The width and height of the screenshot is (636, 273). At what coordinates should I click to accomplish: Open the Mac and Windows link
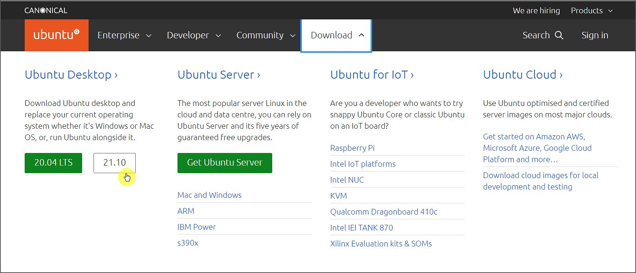[x=209, y=195]
